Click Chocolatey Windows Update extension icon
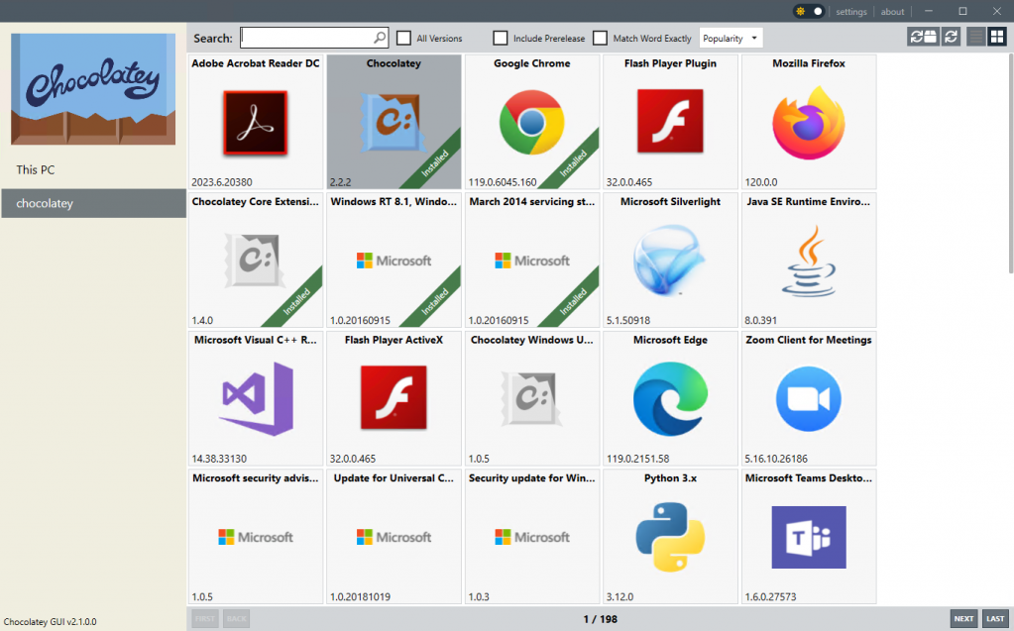Screen dimensions: 1014x631 [x=532, y=399]
